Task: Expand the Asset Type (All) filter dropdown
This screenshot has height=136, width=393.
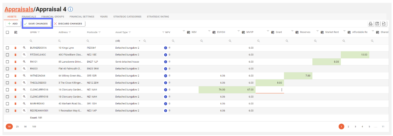Action: 139,41
